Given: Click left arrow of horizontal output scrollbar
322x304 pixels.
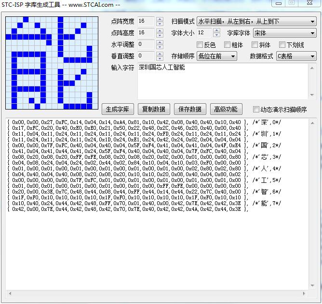Looking at the screenshot, I should click(10, 293).
